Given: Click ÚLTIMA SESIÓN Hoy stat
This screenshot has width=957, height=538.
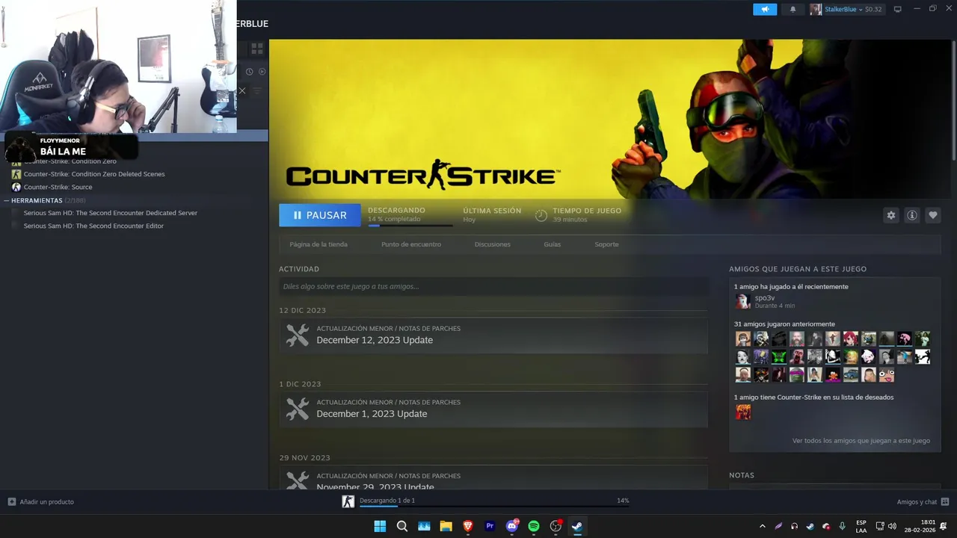Looking at the screenshot, I should click(x=492, y=215).
